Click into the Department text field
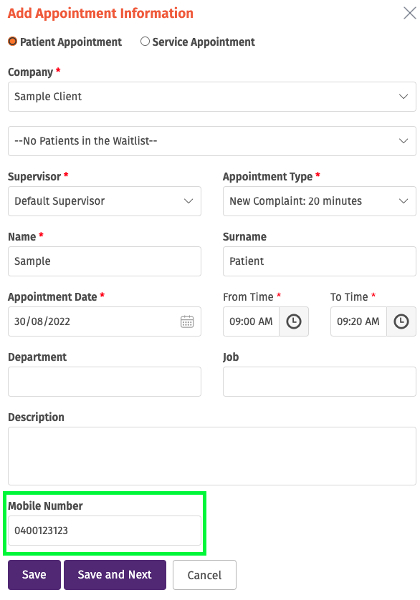Screen dimensions: 420x600 [105, 382]
